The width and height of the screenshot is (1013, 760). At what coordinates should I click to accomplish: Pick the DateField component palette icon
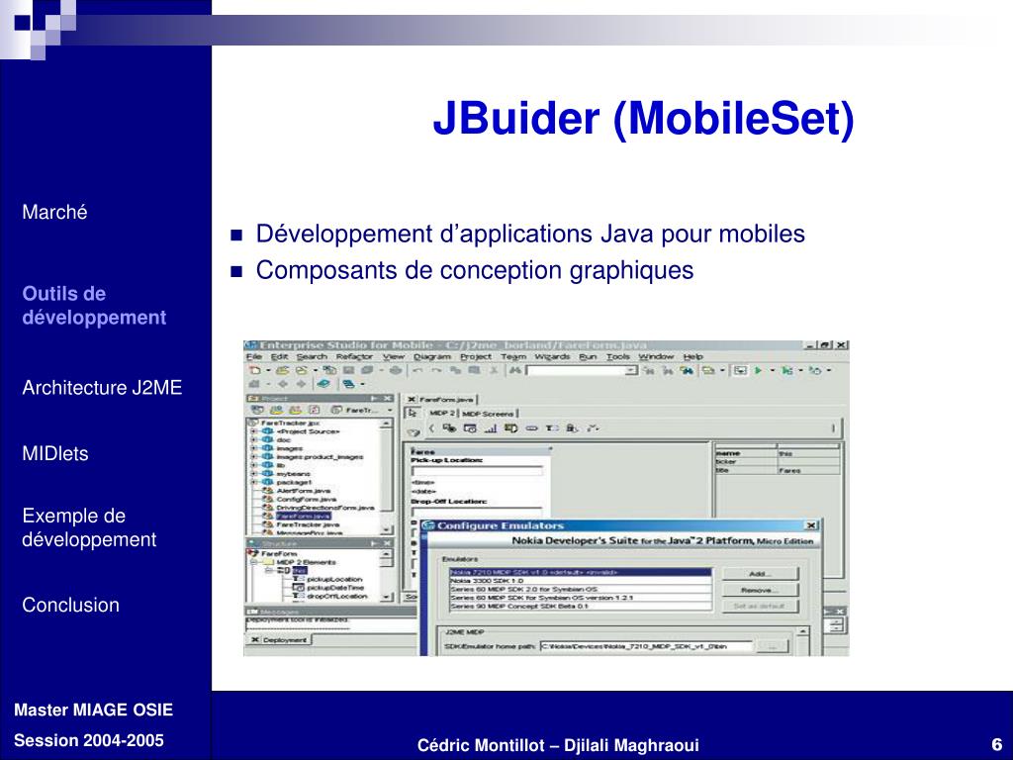[x=470, y=427]
